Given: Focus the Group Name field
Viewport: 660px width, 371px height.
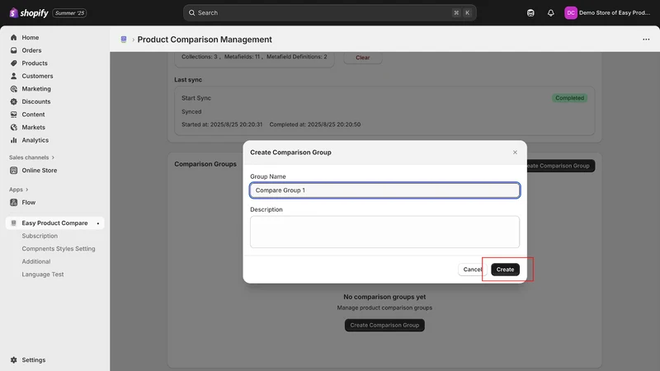Looking at the screenshot, I should pos(384,190).
